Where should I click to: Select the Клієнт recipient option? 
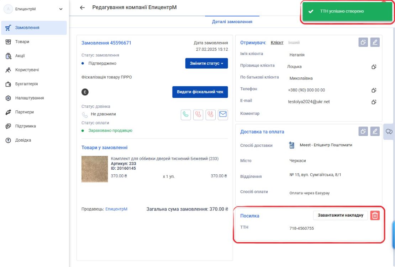[x=277, y=43]
